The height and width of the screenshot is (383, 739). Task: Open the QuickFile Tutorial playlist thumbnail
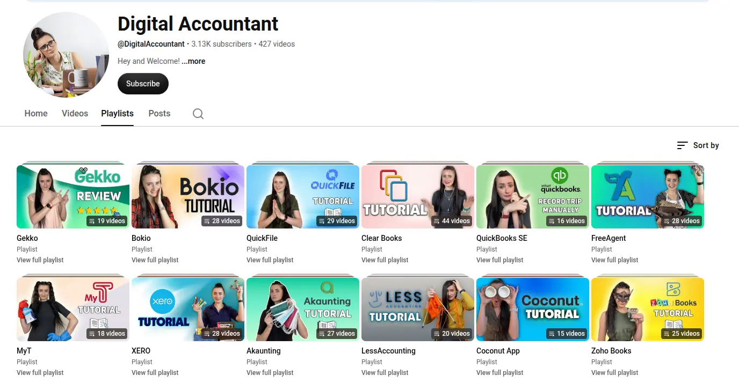pyautogui.click(x=303, y=197)
